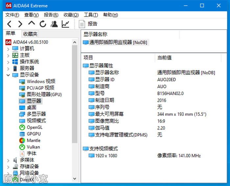This screenshot has height=186, width=230.
Task: Switch to the 收藏夹 tab
Action: [x=30, y=34]
